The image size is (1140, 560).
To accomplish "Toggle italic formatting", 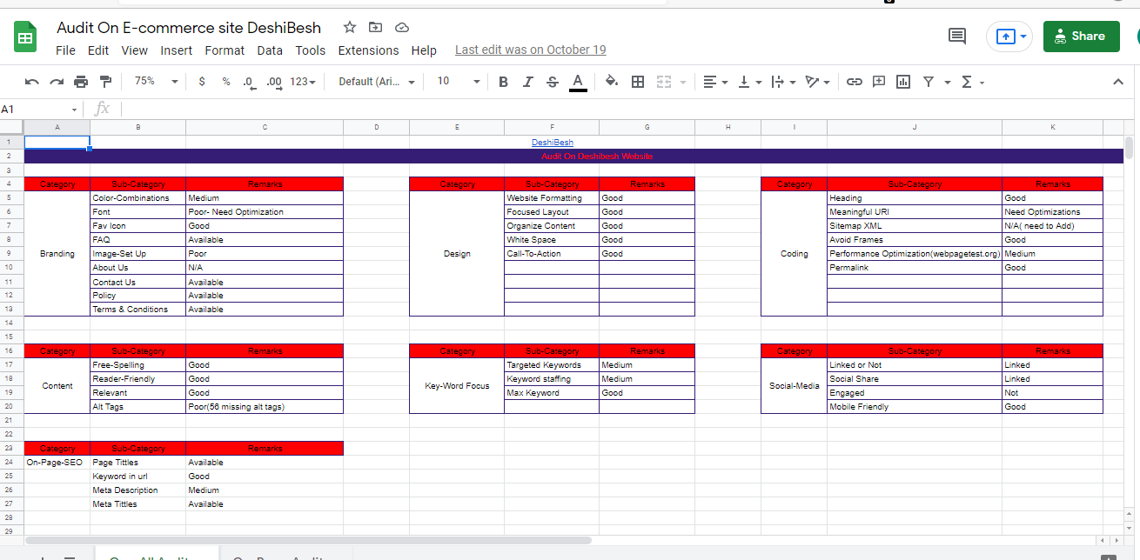I will [x=527, y=82].
